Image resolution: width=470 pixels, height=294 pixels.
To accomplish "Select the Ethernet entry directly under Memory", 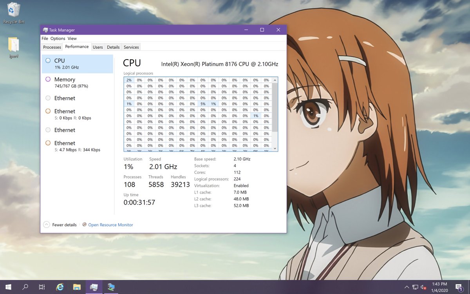I will tap(78, 98).
